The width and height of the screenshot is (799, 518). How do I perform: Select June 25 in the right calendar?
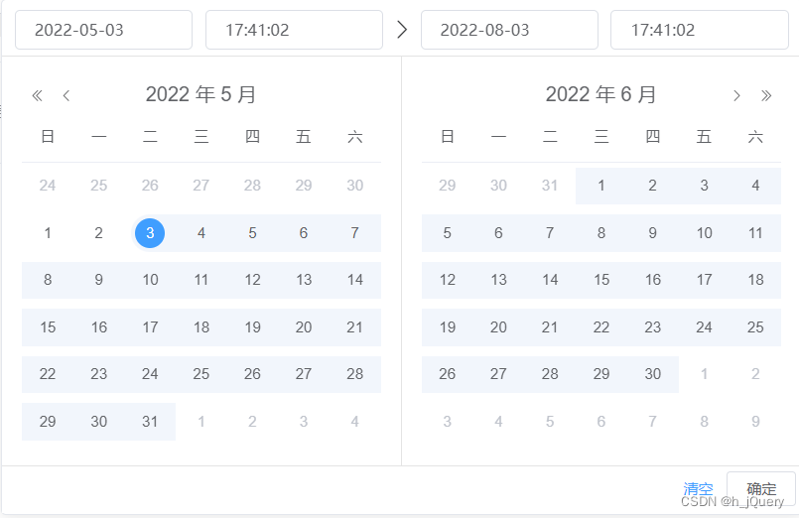(x=755, y=327)
